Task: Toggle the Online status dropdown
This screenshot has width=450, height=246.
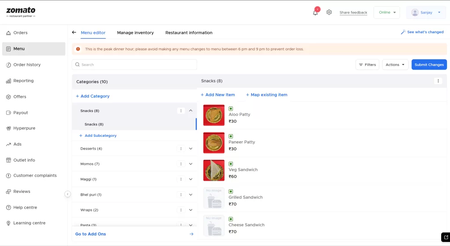Action: pyautogui.click(x=386, y=13)
